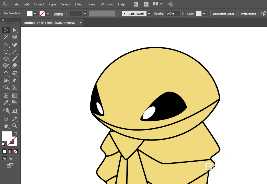Viewport: 267px width, 184px height.
Task: Click the Eraser tool
Action: coord(15,66)
